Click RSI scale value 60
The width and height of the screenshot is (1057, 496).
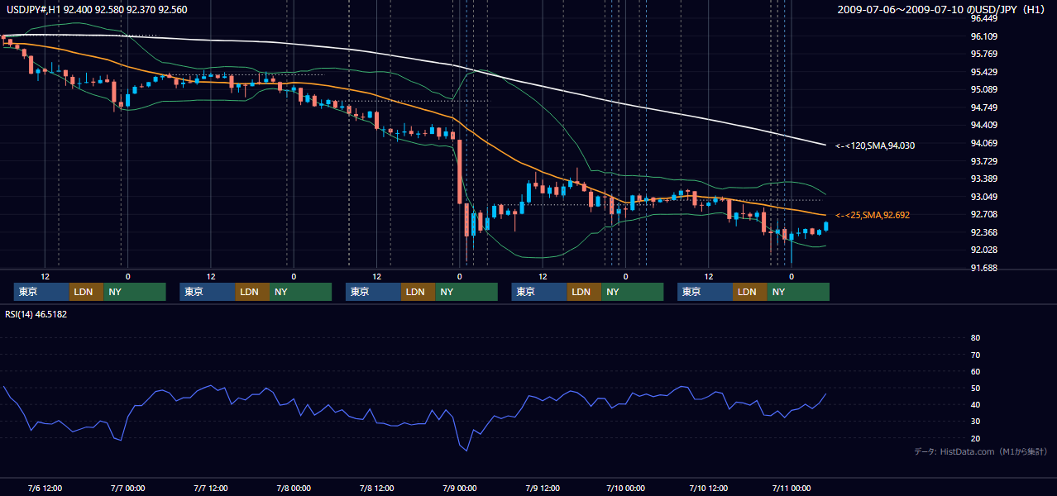coord(975,371)
